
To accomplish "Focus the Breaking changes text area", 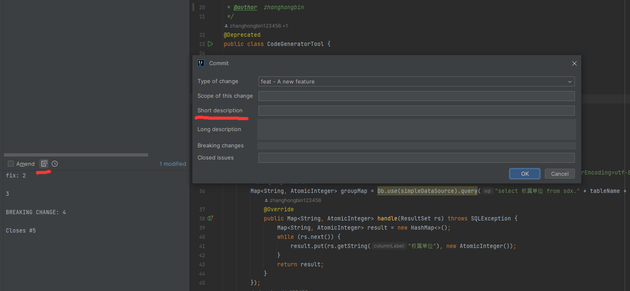I will pyautogui.click(x=417, y=146).
